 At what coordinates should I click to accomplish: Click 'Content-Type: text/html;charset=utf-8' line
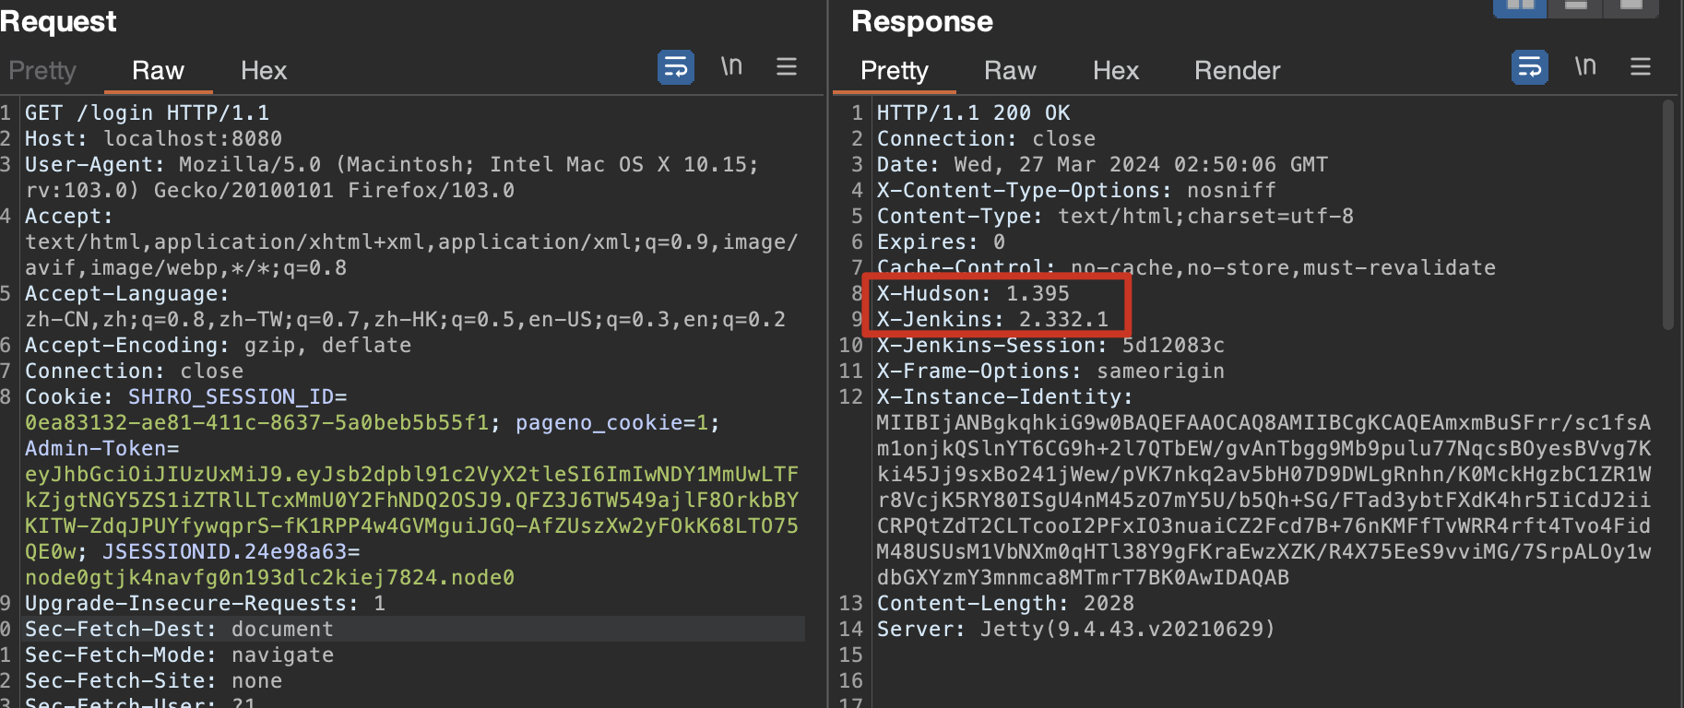click(1115, 216)
